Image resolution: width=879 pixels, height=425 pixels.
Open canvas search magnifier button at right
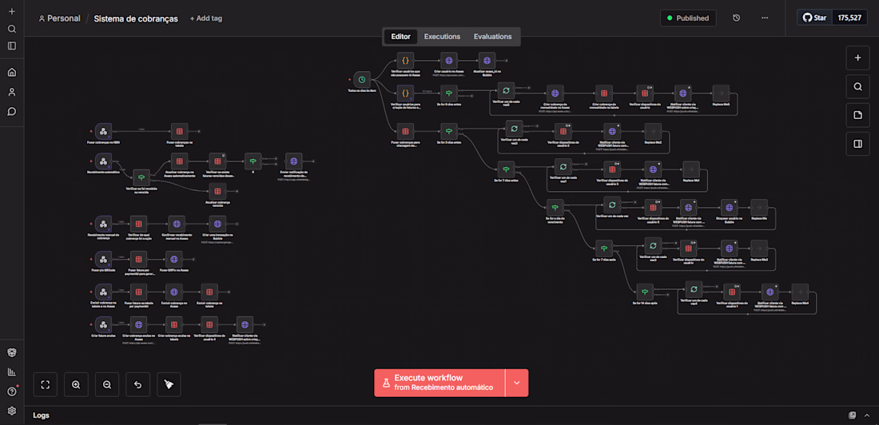click(x=857, y=86)
